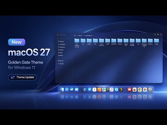Open chevron between This PC and Local Disk
Viewport: 167px width, 125px height.
coord(83,36)
